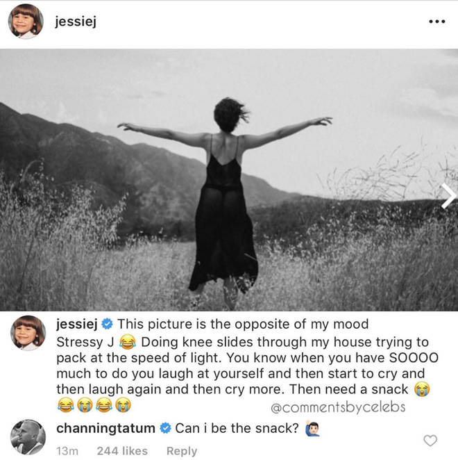Open channingtatum's profile avatar

pyautogui.click(x=28, y=437)
